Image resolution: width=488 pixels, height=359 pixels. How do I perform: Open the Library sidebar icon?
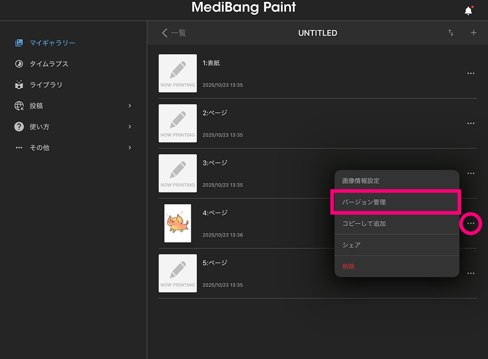click(x=19, y=85)
